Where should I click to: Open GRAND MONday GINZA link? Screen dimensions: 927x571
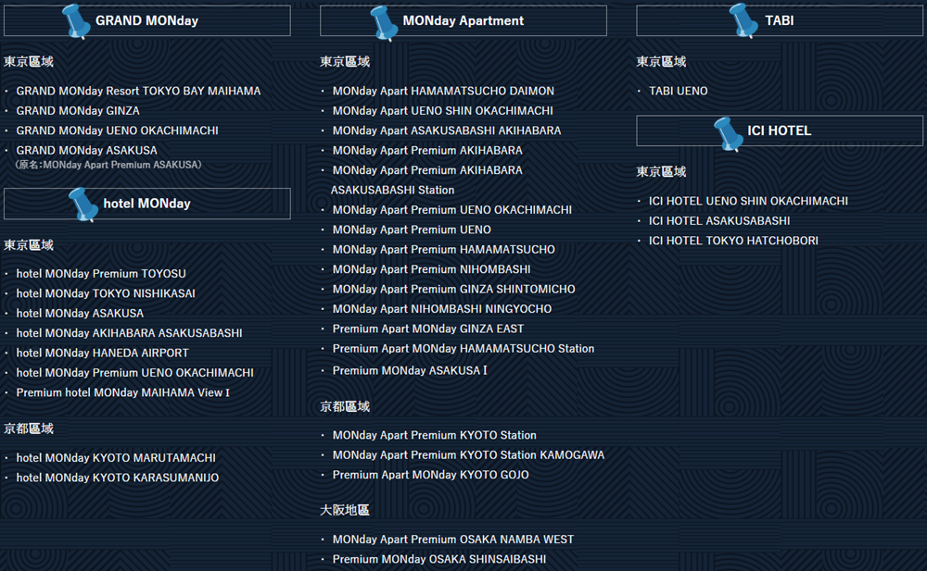pos(78,111)
